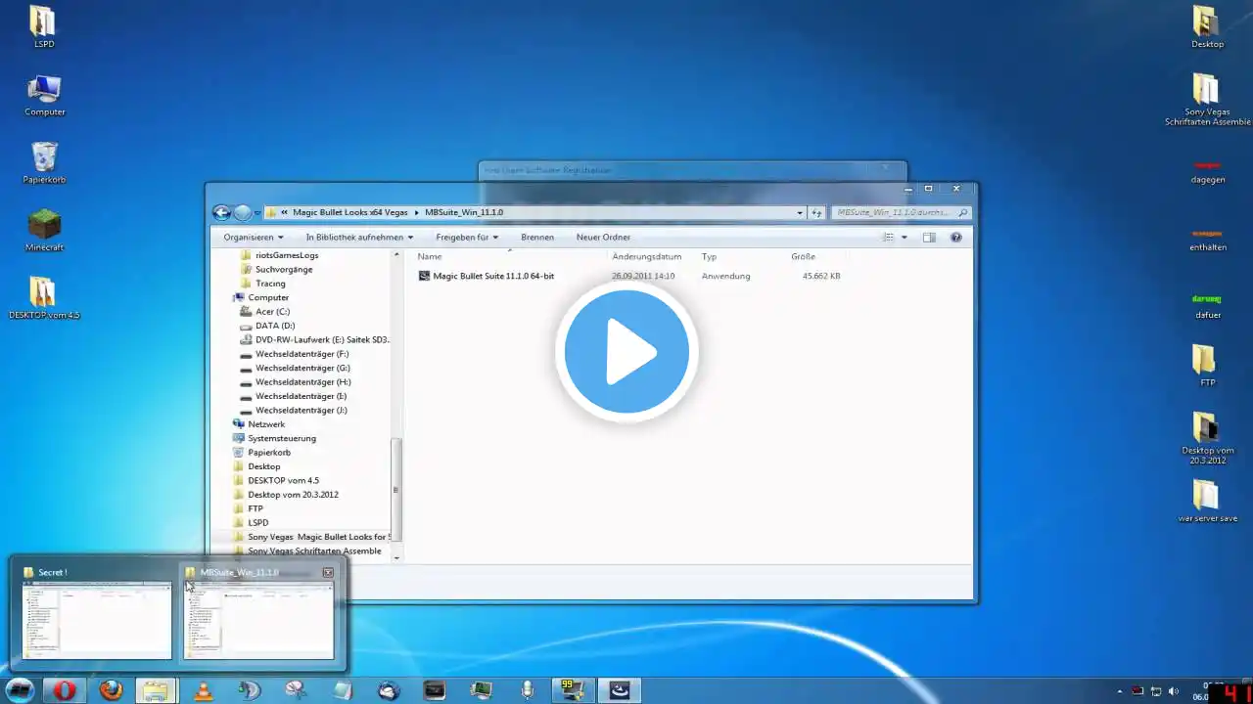Open the 'FTP' desktop folder

pos(1207,366)
